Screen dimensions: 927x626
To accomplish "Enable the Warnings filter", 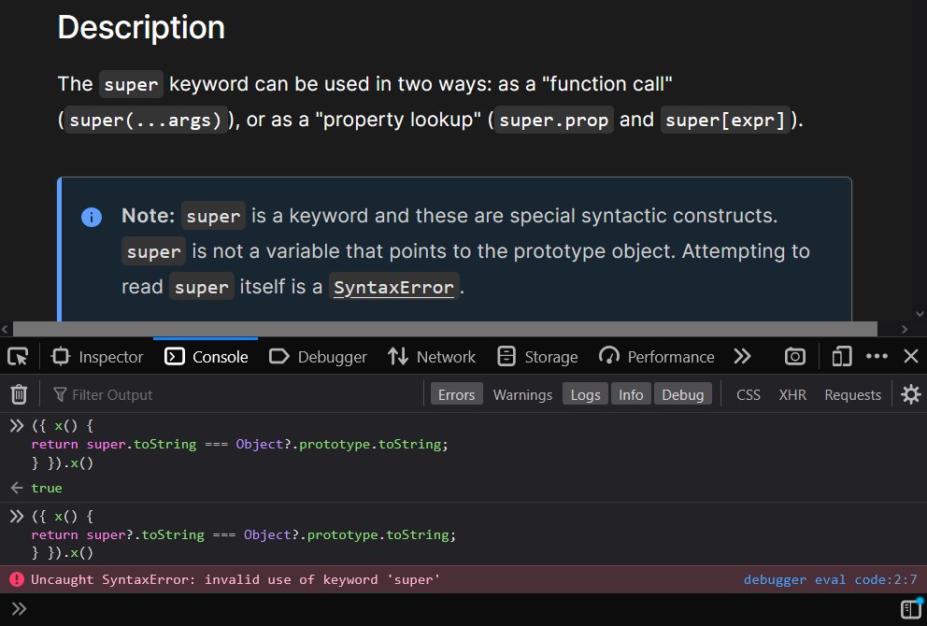I will (522, 394).
